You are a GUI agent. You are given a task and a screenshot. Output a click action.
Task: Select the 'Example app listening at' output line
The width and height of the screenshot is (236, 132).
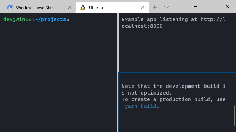(174, 19)
